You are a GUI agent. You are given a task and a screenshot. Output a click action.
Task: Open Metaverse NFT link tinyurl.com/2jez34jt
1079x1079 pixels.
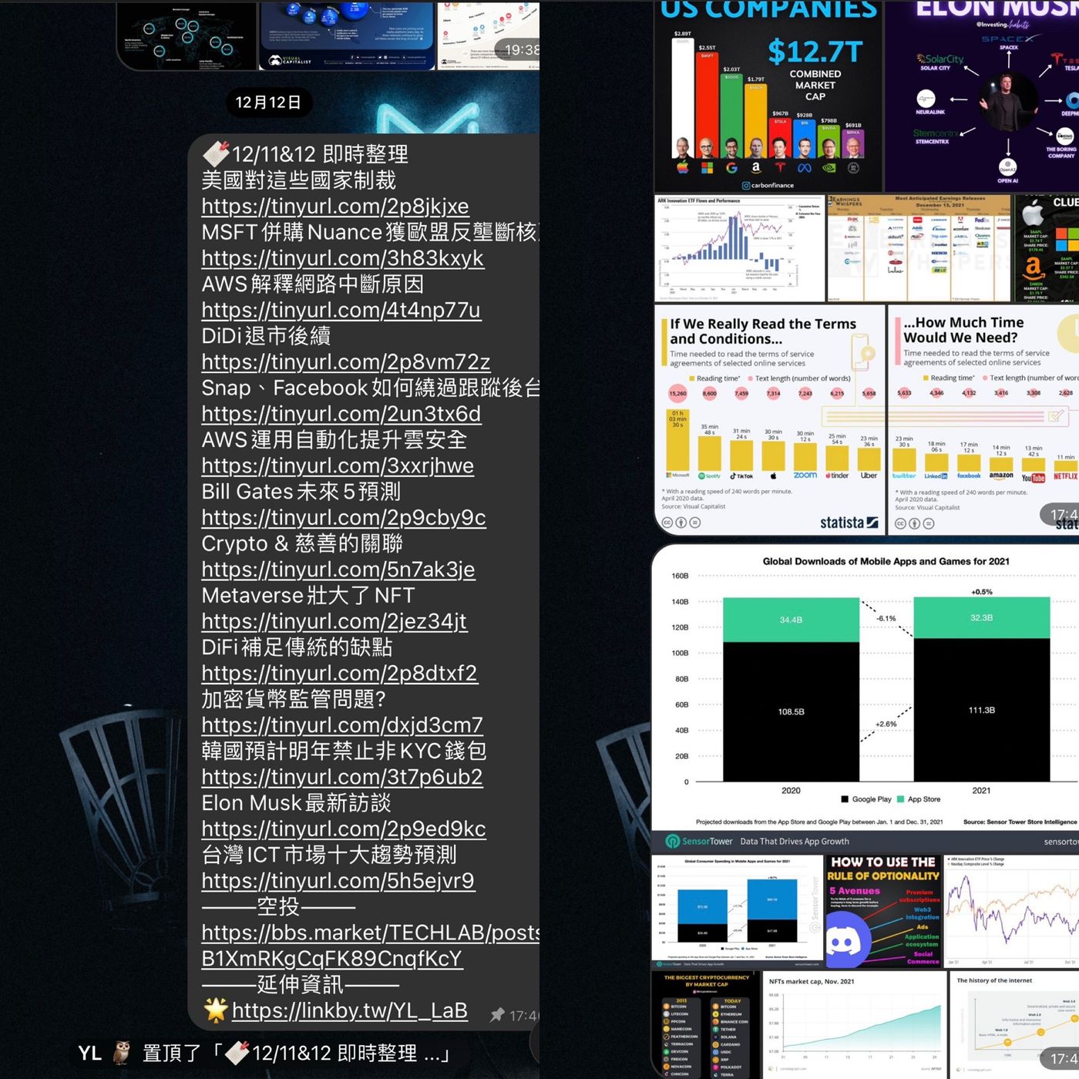(x=334, y=621)
